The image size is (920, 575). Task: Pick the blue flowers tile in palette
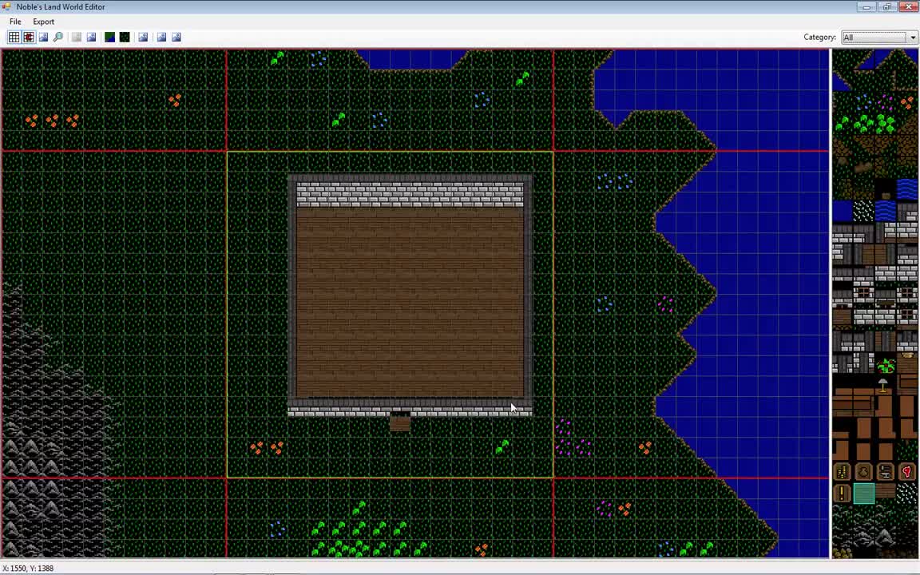[x=863, y=103]
